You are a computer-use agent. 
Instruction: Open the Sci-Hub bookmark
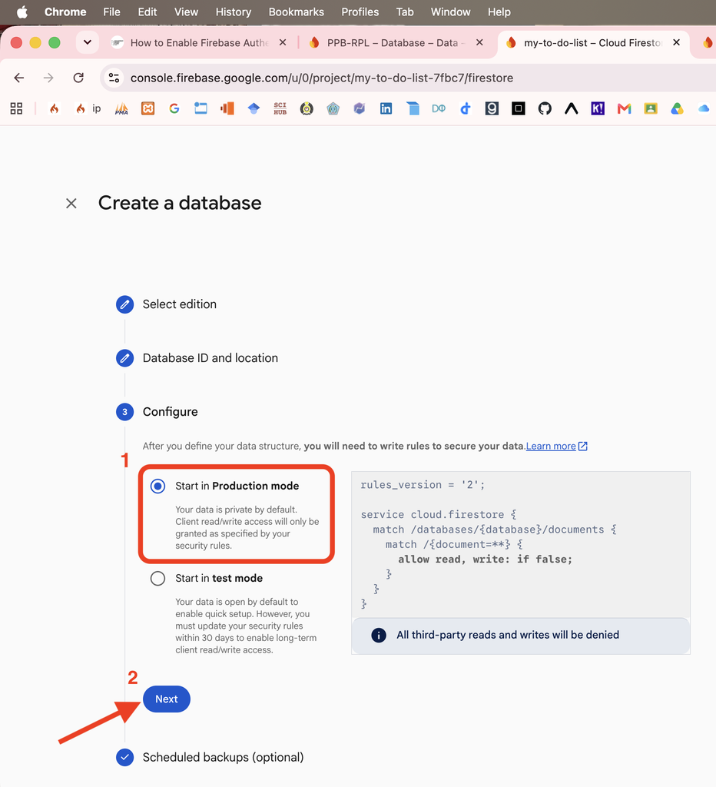(x=280, y=108)
